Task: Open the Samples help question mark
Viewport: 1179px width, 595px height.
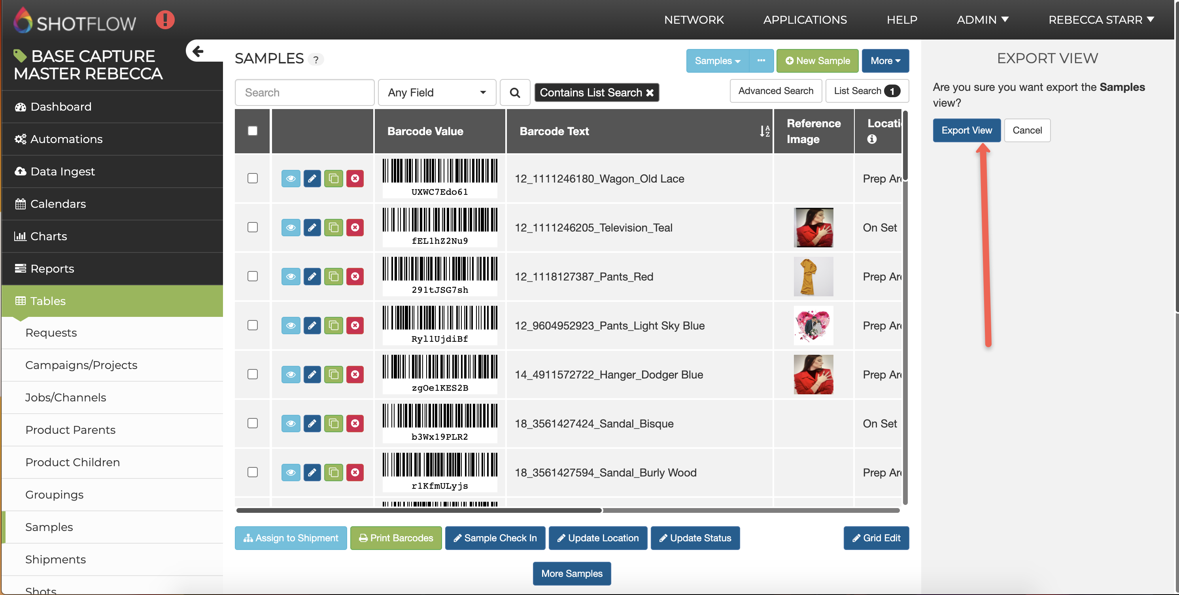Action: point(316,59)
